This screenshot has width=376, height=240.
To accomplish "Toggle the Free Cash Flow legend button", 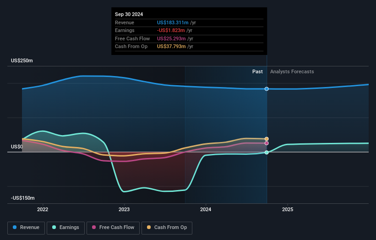I will [x=113, y=228].
